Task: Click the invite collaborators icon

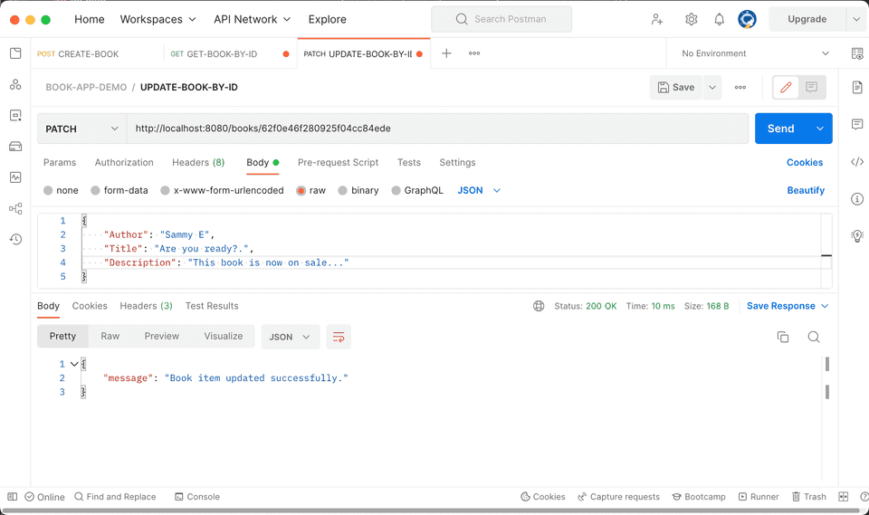Action: [x=657, y=19]
